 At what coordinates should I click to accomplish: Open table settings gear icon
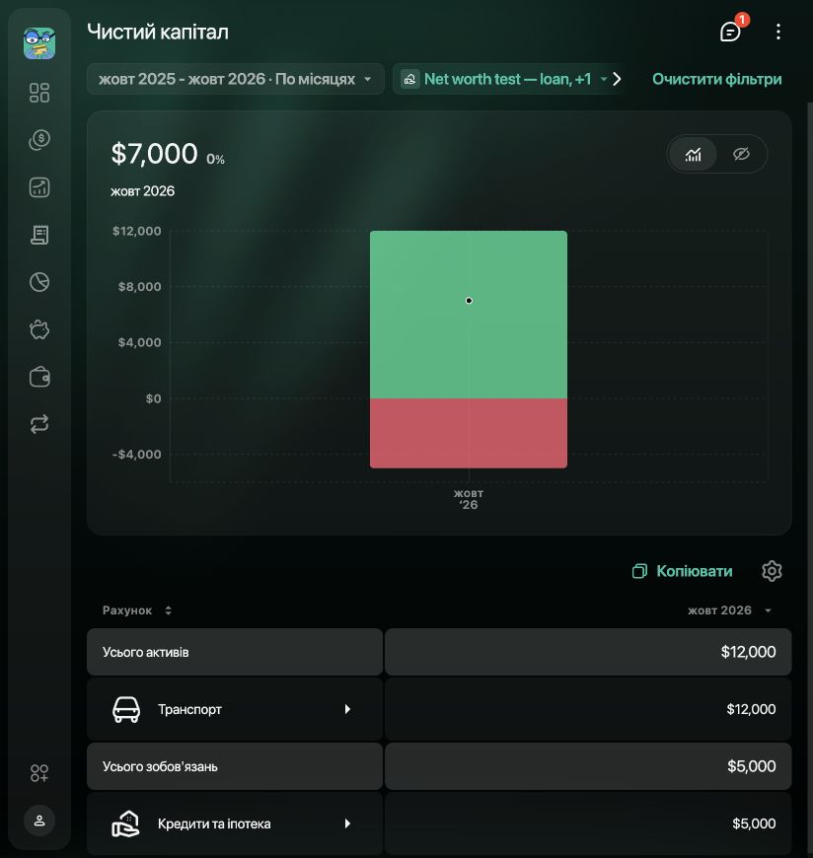click(x=772, y=571)
